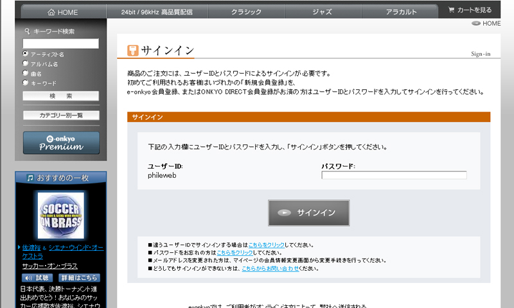This screenshot has height=308, width=514.
Task: Click the magnifier icon by キーワード検索
Action: coord(27,31)
